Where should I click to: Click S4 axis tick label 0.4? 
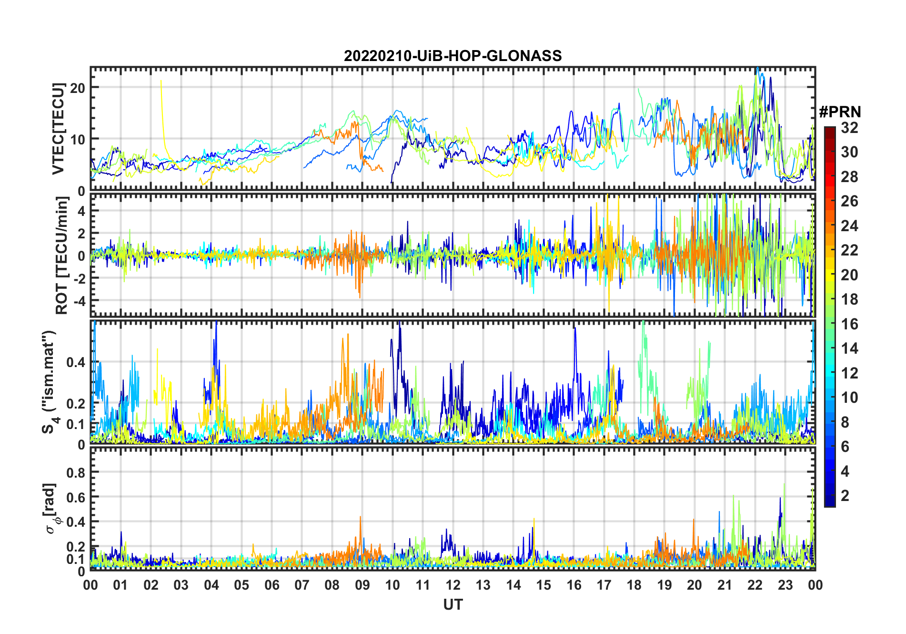tap(76, 362)
